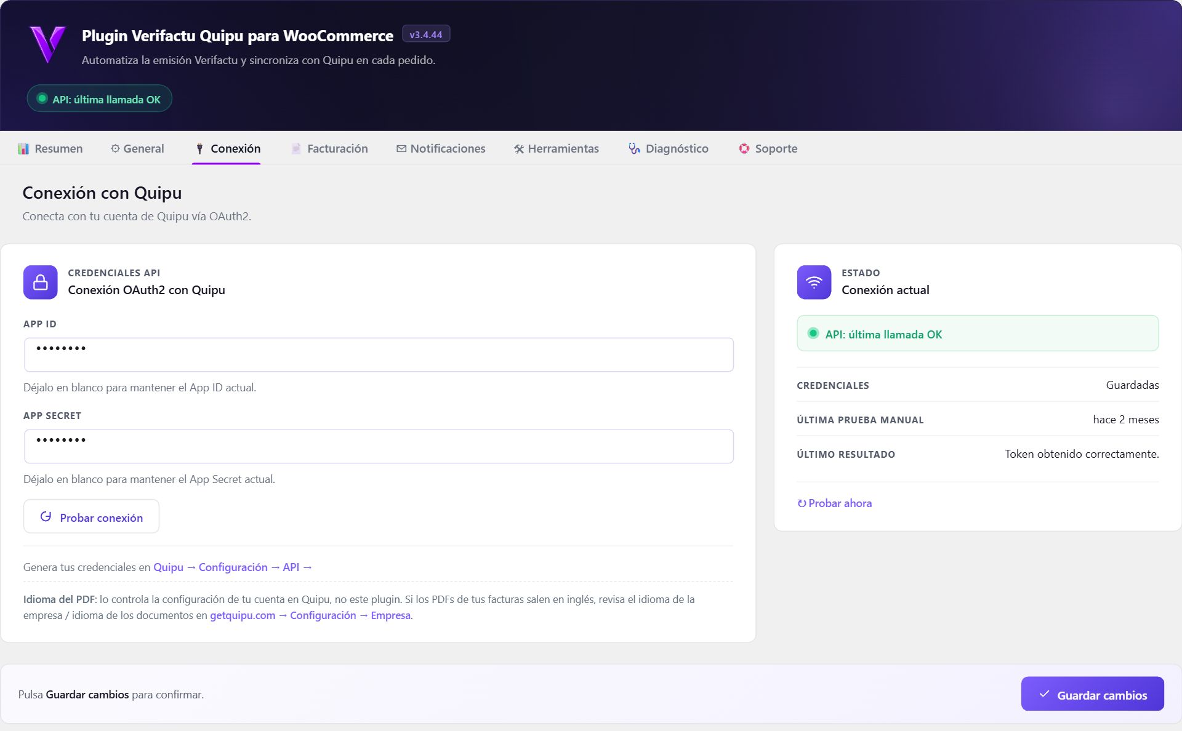Click 'Plugin Verifactu Quipu para WooCommerce' title

[238, 35]
